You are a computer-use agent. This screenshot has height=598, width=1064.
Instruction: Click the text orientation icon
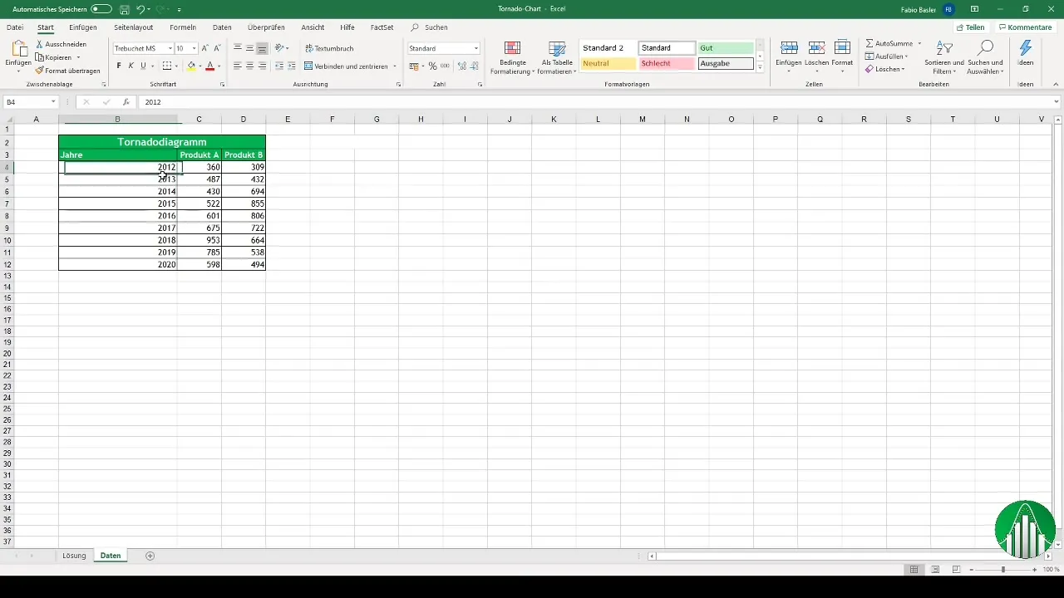pyautogui.click(x=280, y=48)
